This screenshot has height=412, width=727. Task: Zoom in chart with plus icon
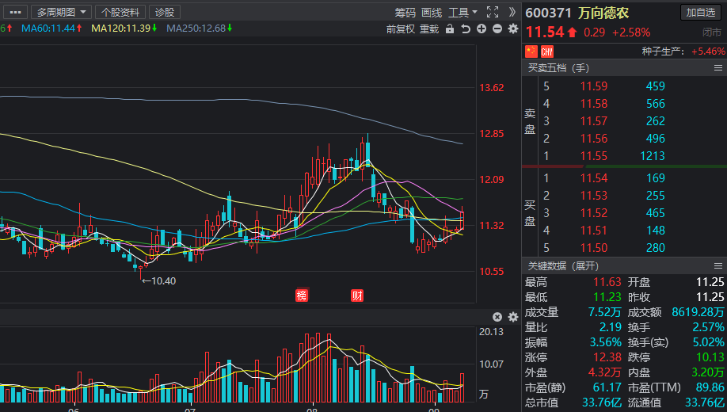[x=481, y=29]
